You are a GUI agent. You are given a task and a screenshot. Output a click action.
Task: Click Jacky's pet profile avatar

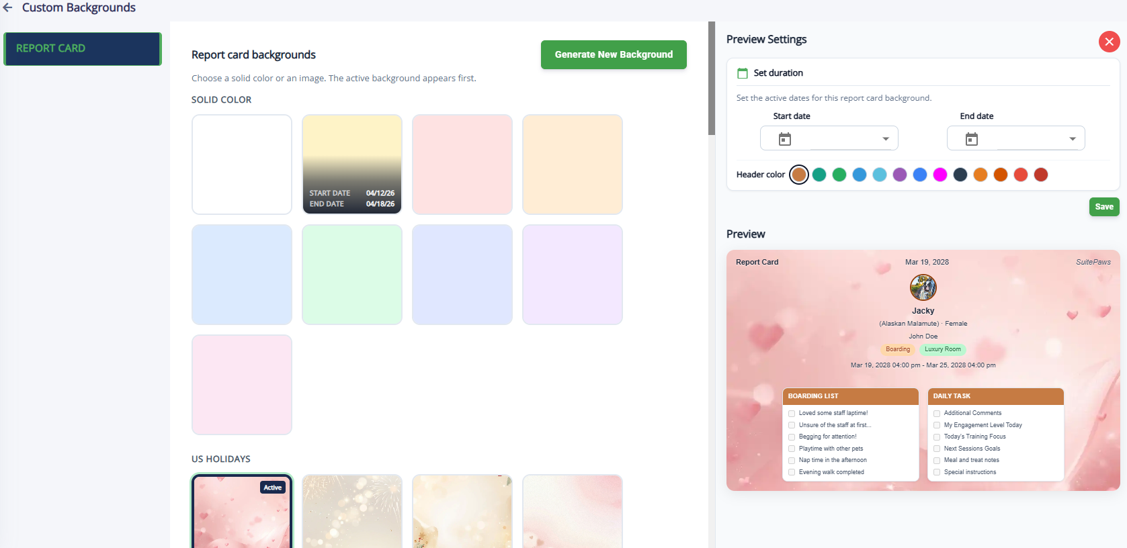pyautogui.click(x=923, y=287)
